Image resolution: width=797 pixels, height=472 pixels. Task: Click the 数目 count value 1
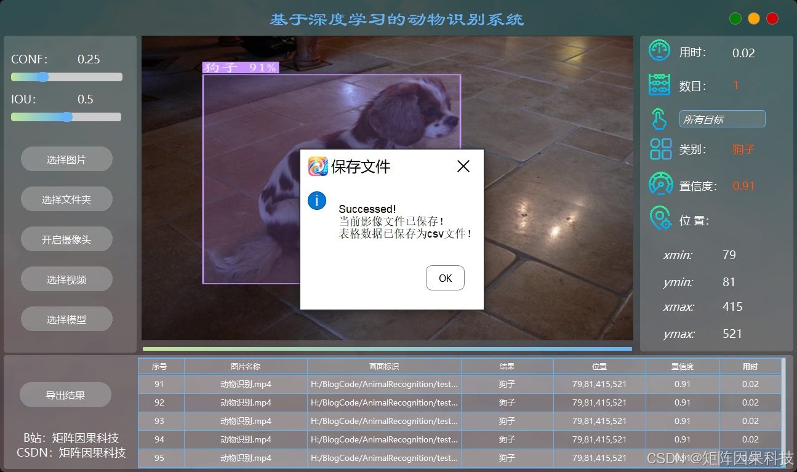[x=736, y=86]
